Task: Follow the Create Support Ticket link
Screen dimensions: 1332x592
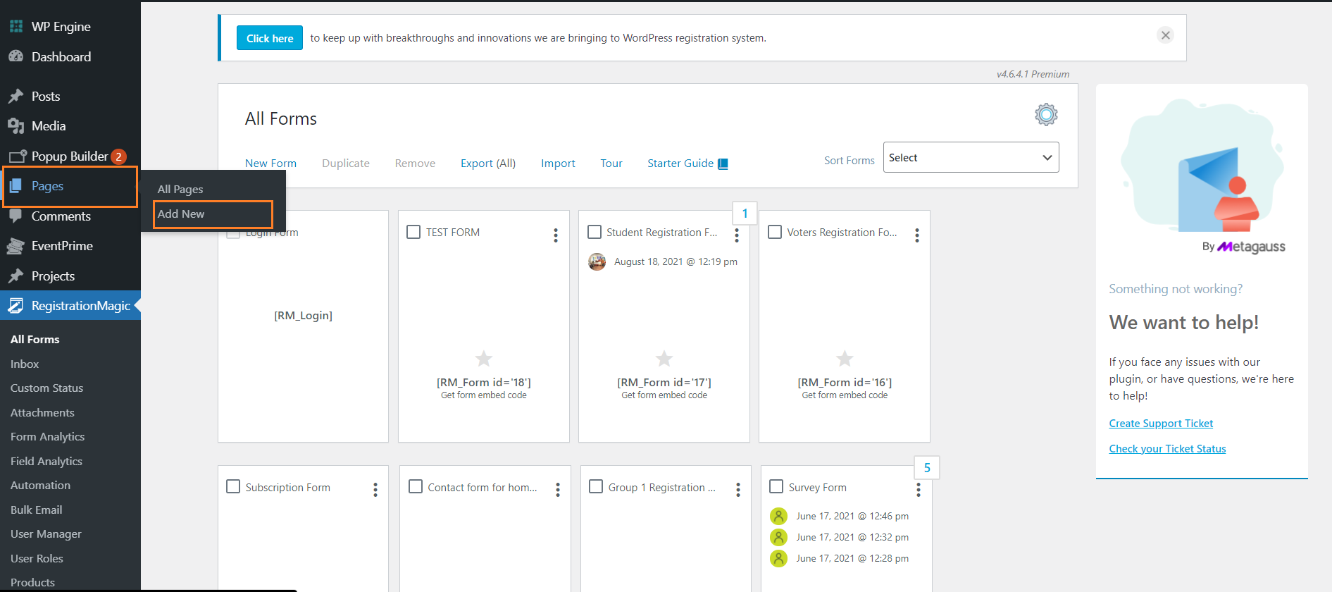Action: coord(1161,424)
